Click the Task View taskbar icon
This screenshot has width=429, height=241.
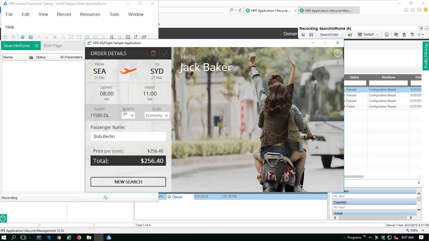[x=23, y=237]
